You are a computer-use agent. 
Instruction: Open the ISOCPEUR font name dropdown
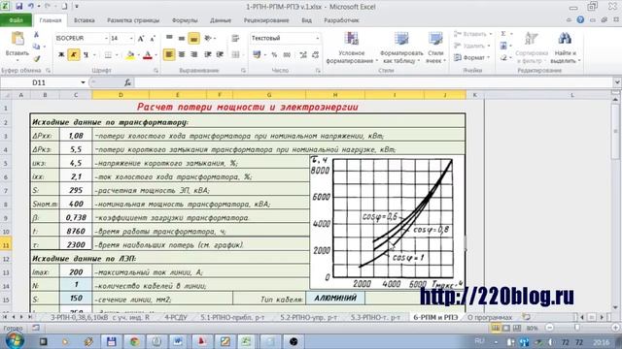pos(106,39)
